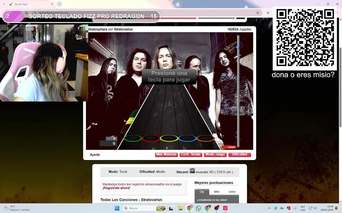This screenshot has width=342, height=213.
Task: Click the red Usted marker
Action: click(229, 147)
